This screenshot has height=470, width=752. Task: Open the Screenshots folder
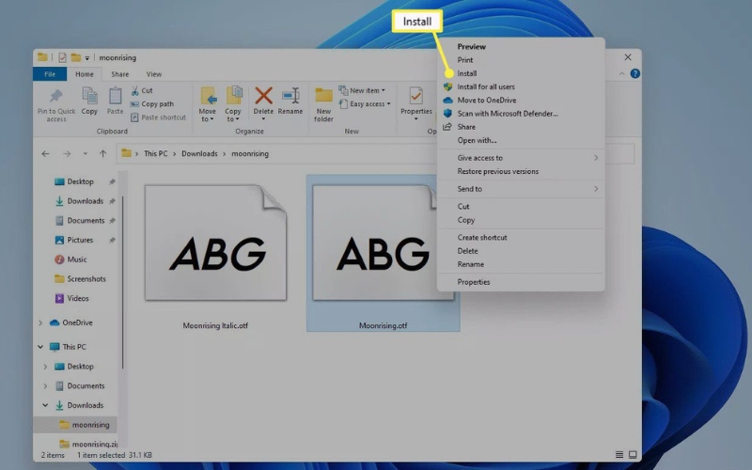86,278
